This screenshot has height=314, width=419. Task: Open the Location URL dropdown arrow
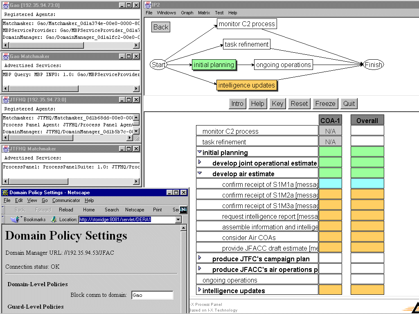(x=178, y=220)
